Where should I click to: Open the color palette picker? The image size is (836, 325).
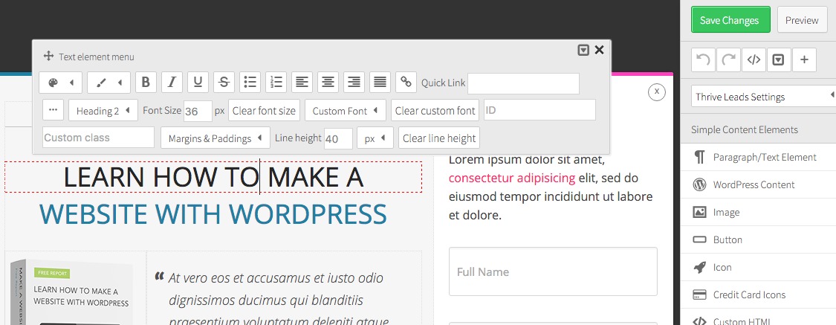(x=61, y=83)
